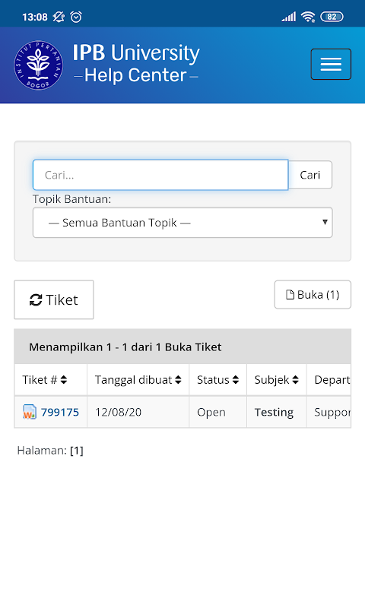Tap the muted notification bell icon
Viewport: 365px width, 608px height.
(59, 17)
